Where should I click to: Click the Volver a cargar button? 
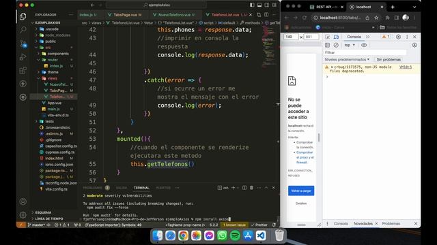tap(301, 191)
